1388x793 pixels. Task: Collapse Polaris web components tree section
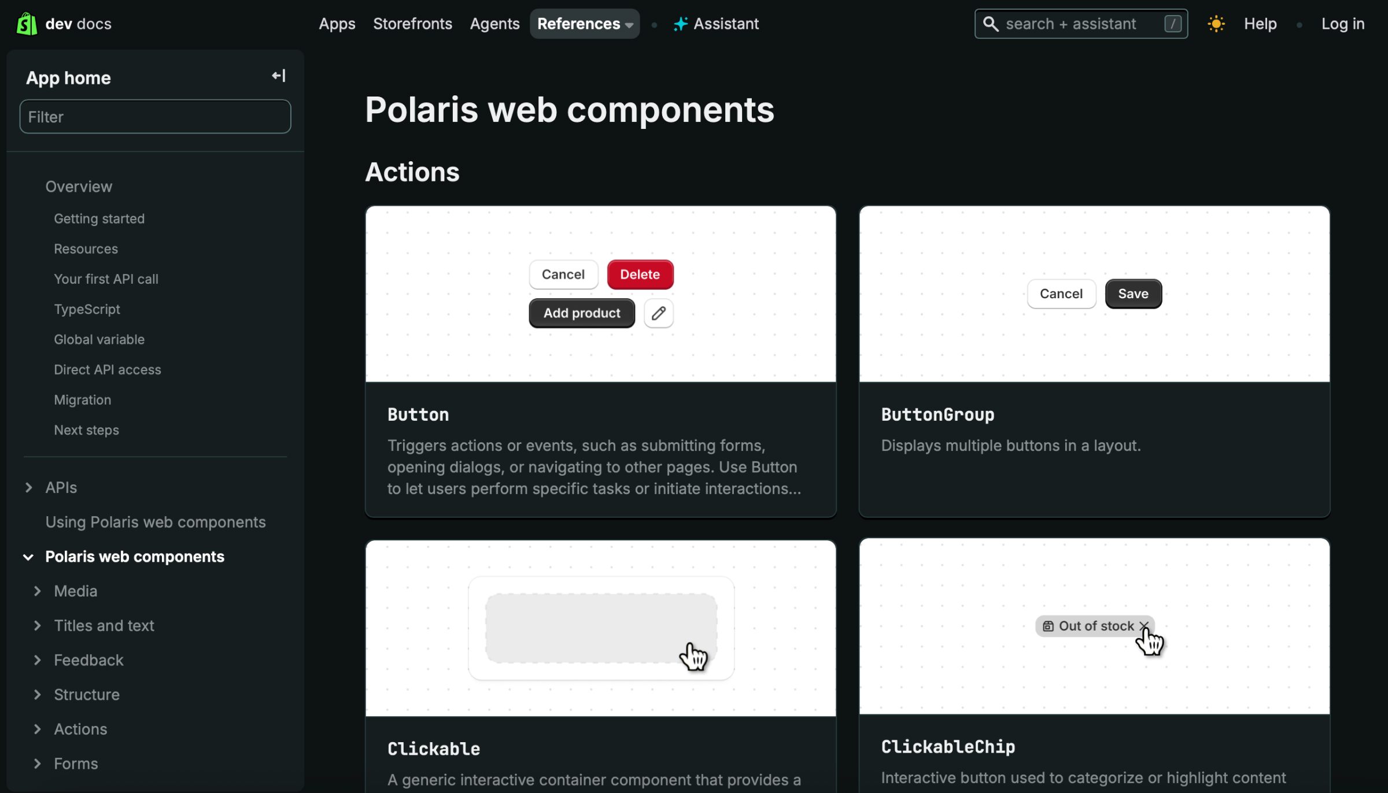[28, 557]
